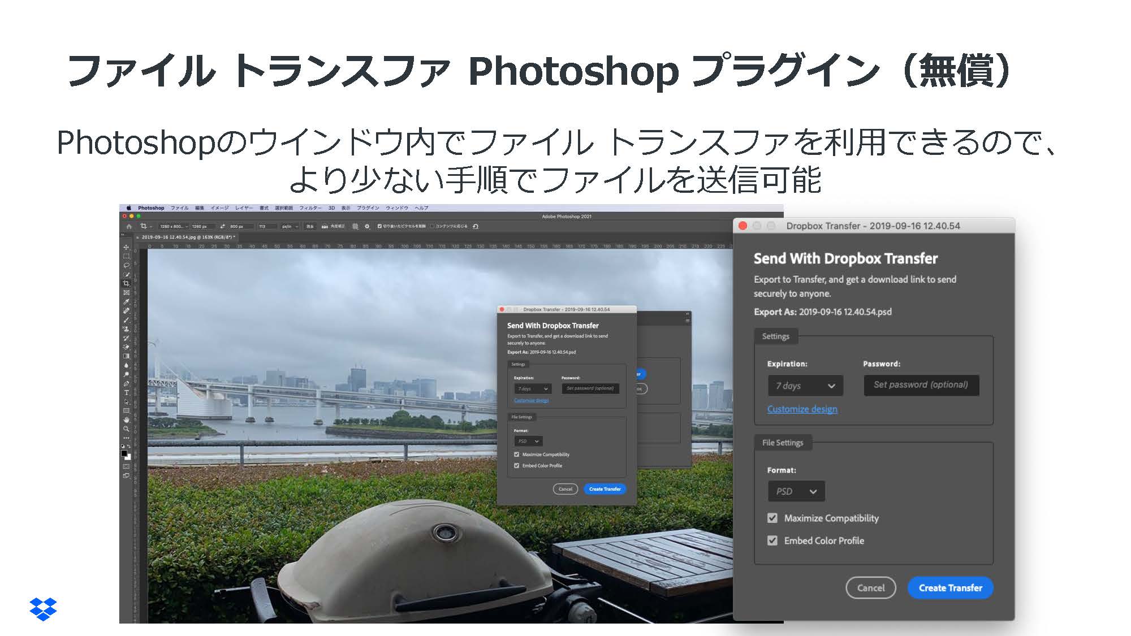This screenshot has height=636, width=1131.
Task: Click Customize design link in large dialog
Action: [x=802, y=409]
